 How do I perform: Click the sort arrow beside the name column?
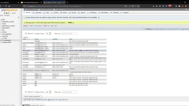point(28,39)
